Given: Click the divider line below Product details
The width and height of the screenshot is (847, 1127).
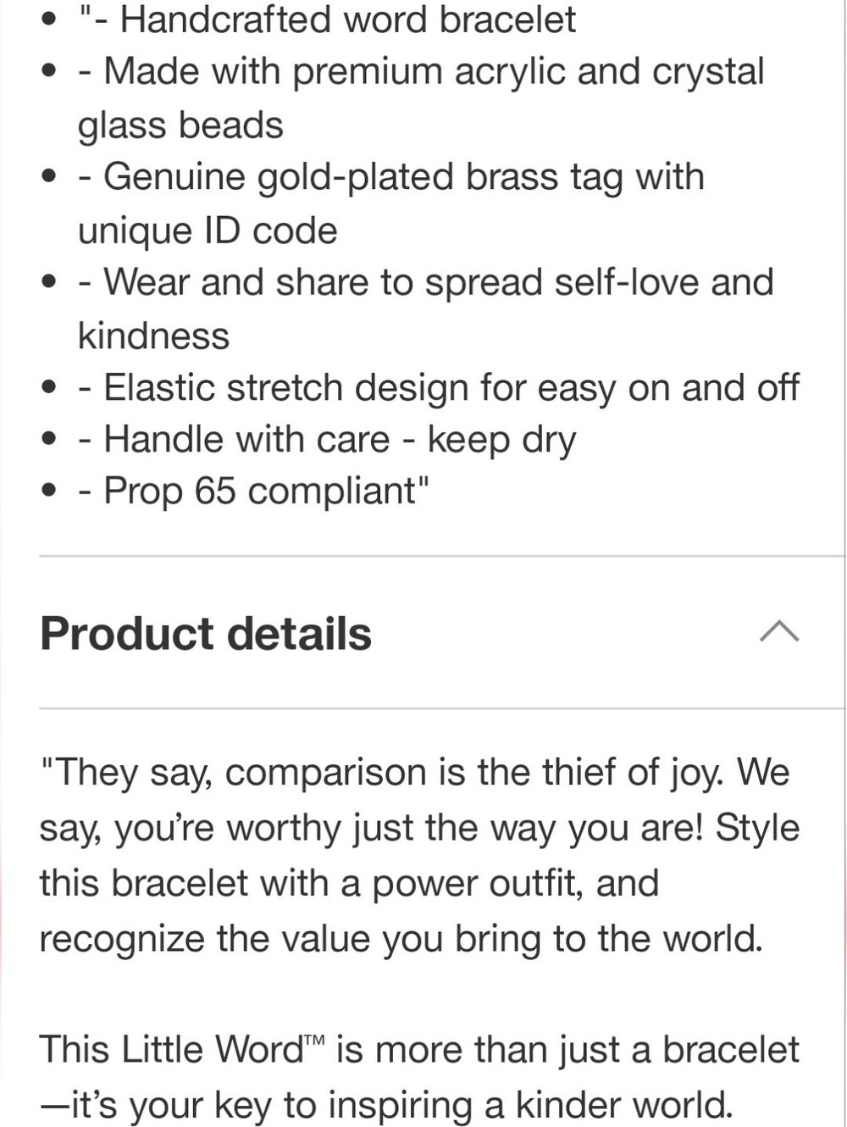Looking at the screenshot, I should [x=441, y=708].
